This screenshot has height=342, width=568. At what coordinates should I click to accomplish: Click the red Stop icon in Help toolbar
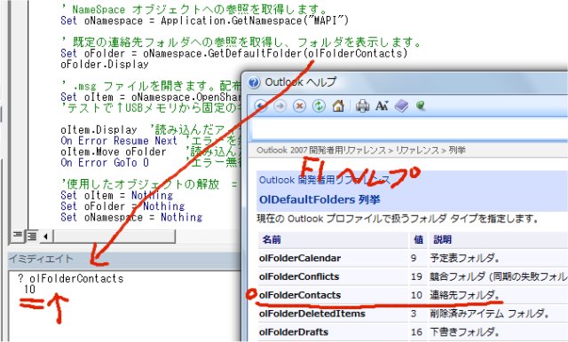299,106
